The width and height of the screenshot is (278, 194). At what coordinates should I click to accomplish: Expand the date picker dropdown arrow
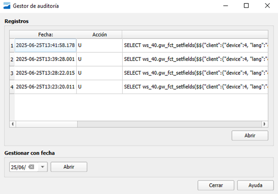43,167
